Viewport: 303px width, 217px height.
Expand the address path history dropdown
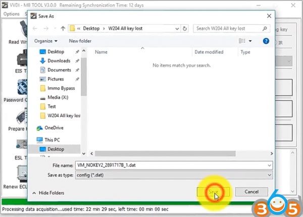[x=177, y=29]
